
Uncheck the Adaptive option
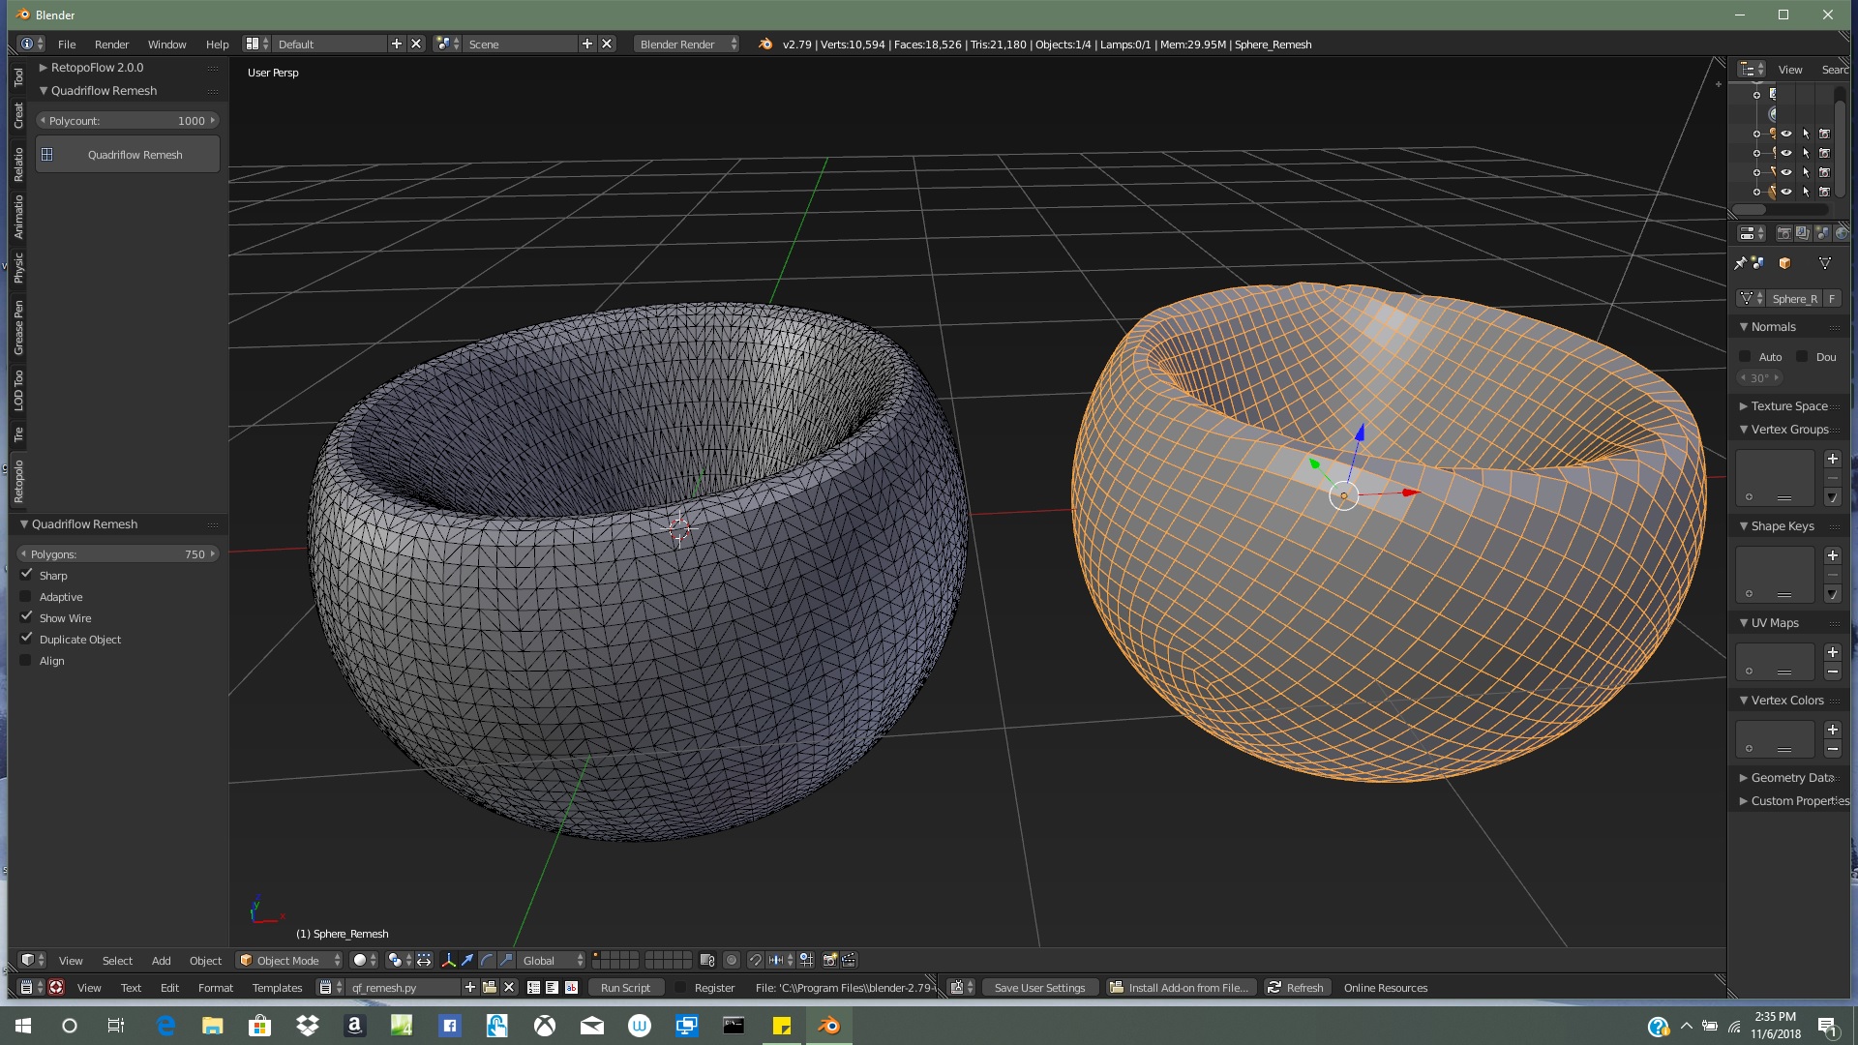26,596
